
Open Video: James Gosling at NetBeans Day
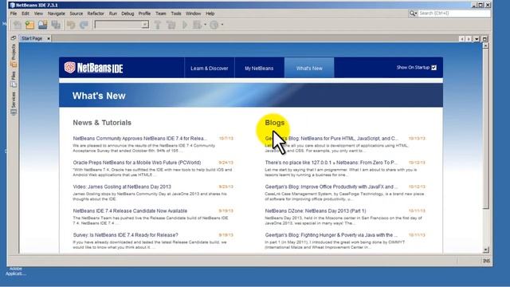click(x=122, y=187)
